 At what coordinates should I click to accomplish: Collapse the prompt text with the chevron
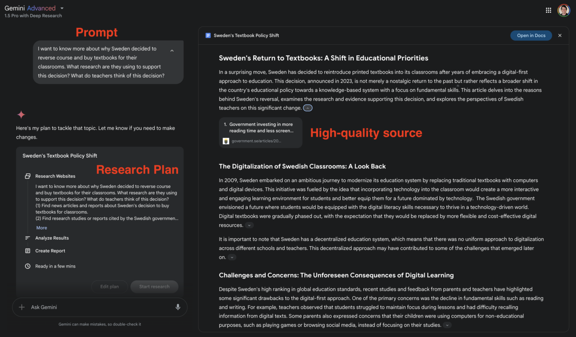tap(172, 51)
